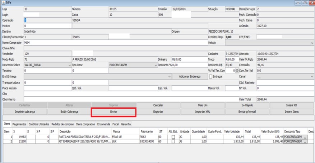This screenshot has width=315, height=163.
Task: Select the KIT EMBREAGEM item description
Action: pyautogui.click(x=84, y=142)
